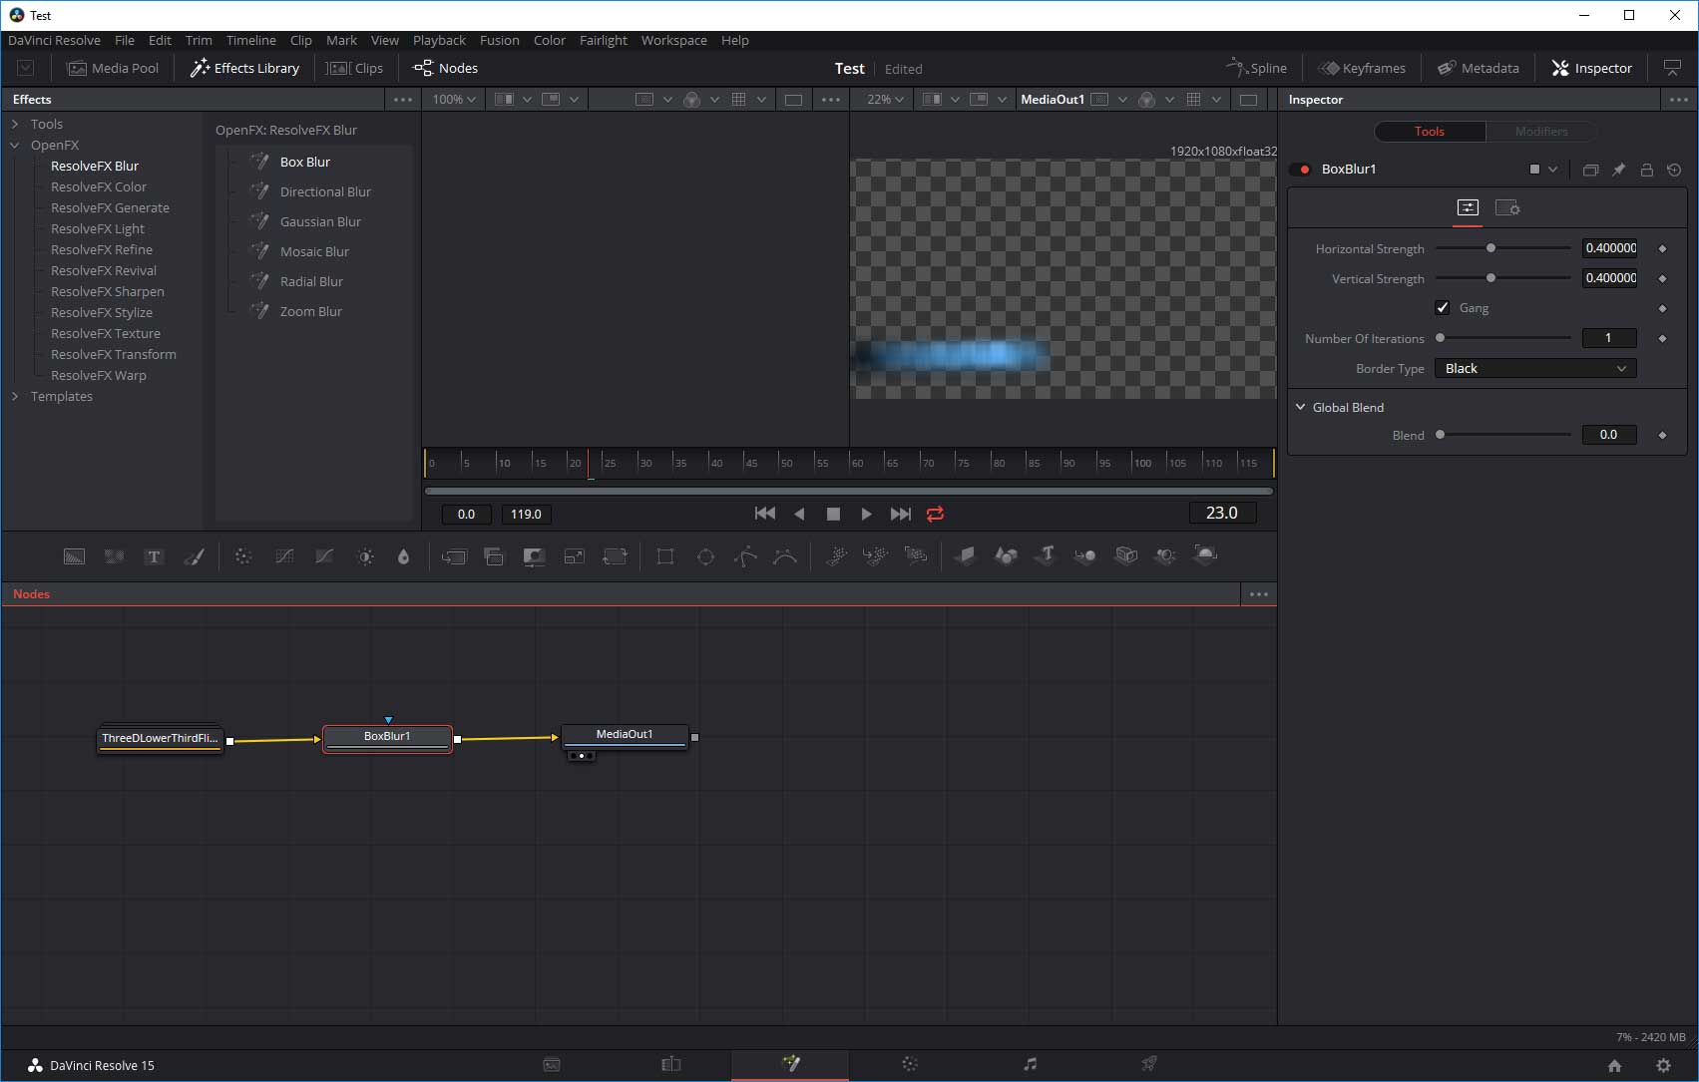The image size is (1699, 1082).
Task: Add an Ellipse mask node
Action: pyautogui.click(x=705, y=556)
